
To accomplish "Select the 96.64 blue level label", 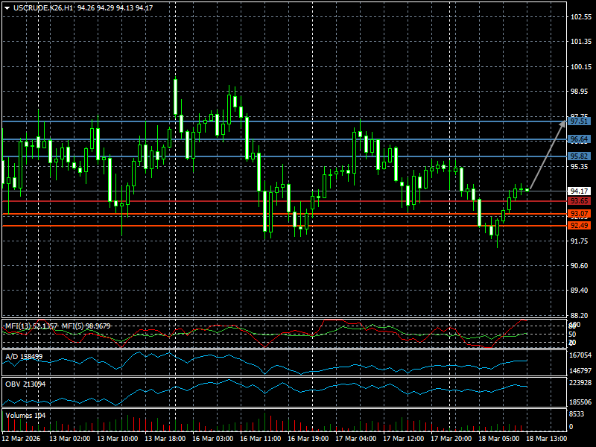I will coord(580,139).
